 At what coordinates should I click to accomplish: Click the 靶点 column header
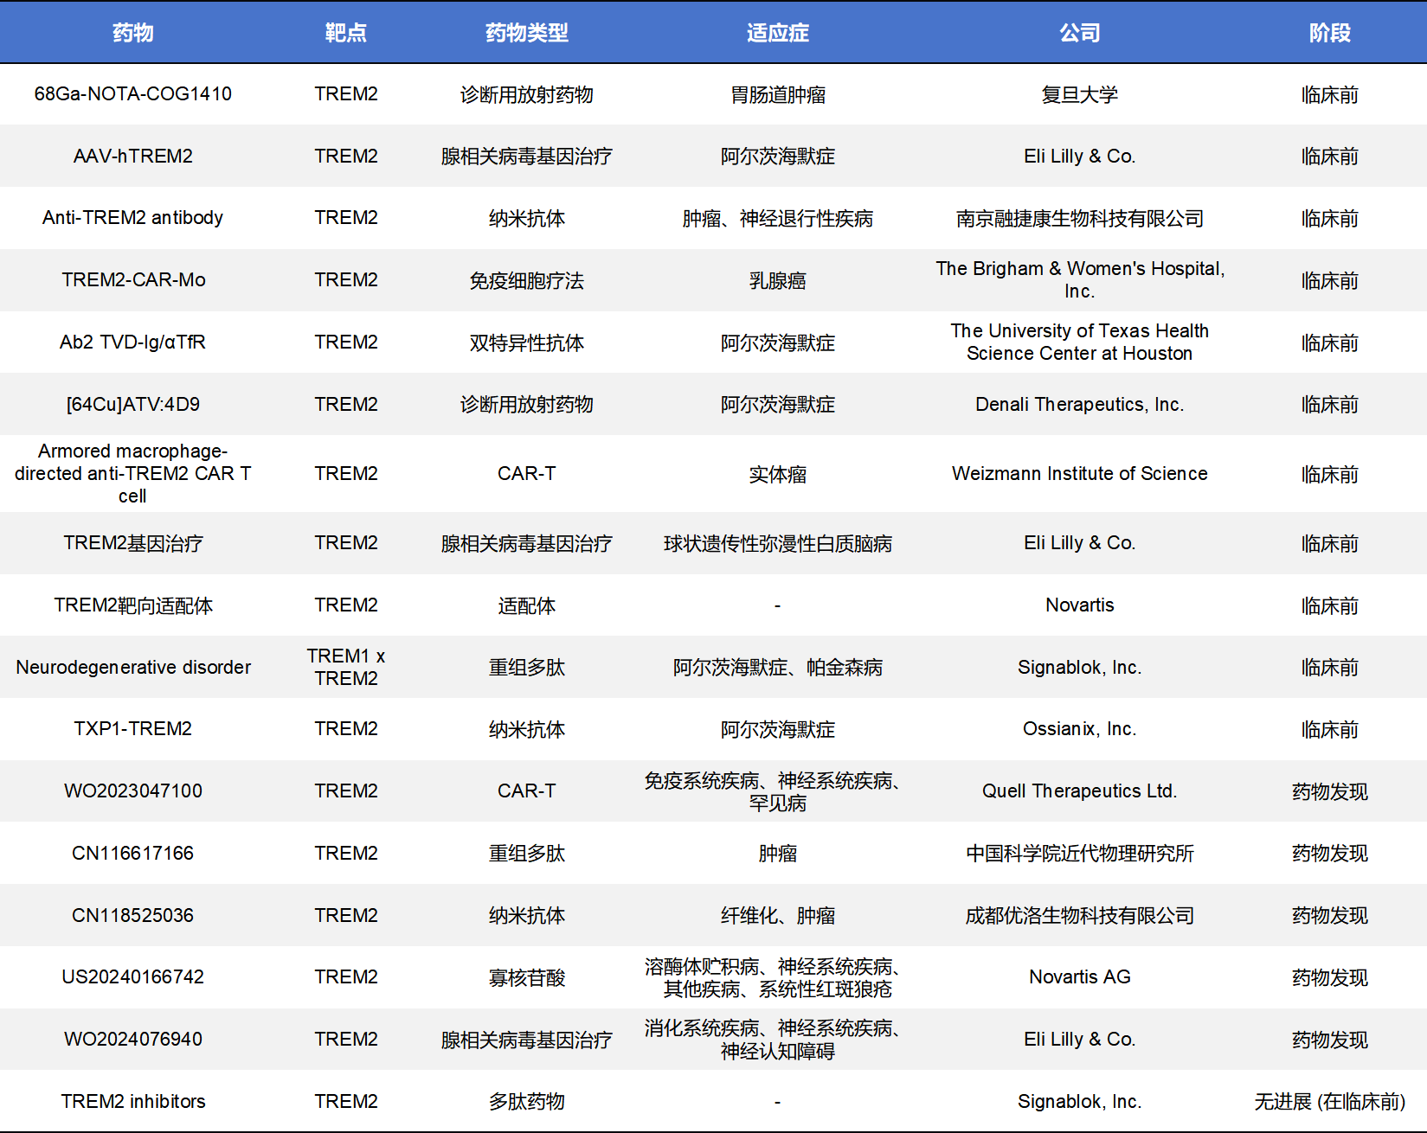345,33
